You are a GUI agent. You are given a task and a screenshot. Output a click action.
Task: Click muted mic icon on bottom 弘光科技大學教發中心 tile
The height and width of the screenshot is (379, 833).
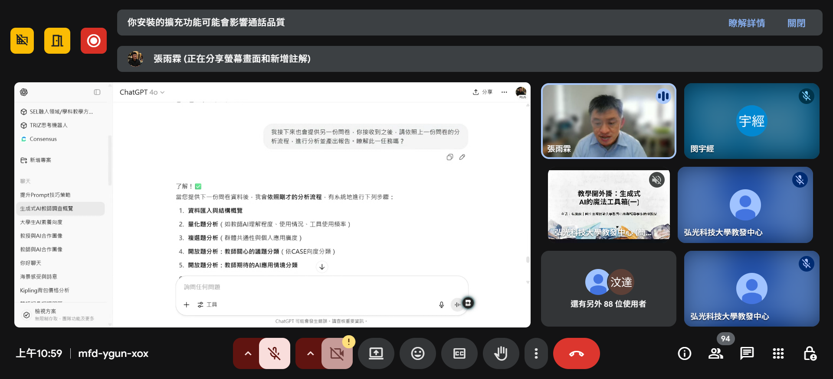click(x=806, y=263)
